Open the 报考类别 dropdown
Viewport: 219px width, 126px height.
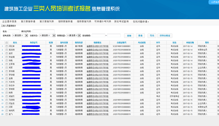coord(20,35)
